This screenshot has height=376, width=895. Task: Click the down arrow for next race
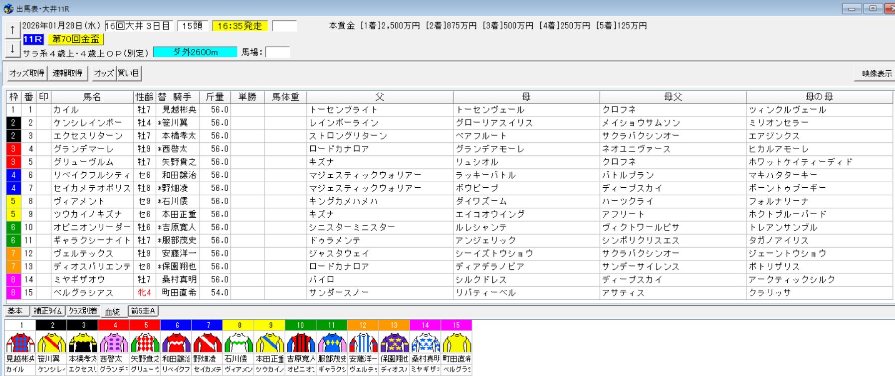click(x=12, y=49)
